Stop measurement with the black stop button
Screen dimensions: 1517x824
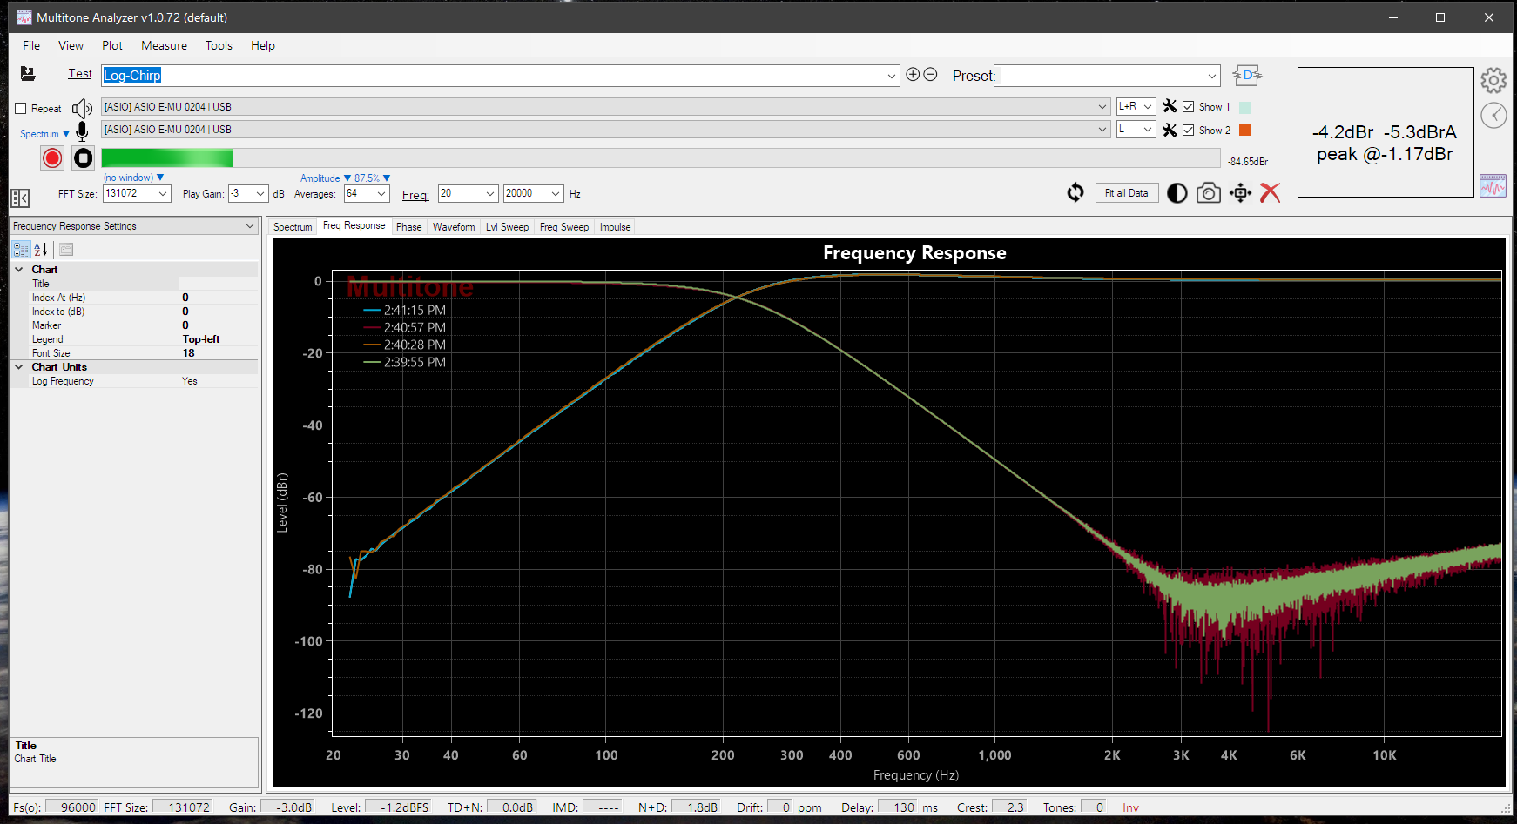click(83, 157)
